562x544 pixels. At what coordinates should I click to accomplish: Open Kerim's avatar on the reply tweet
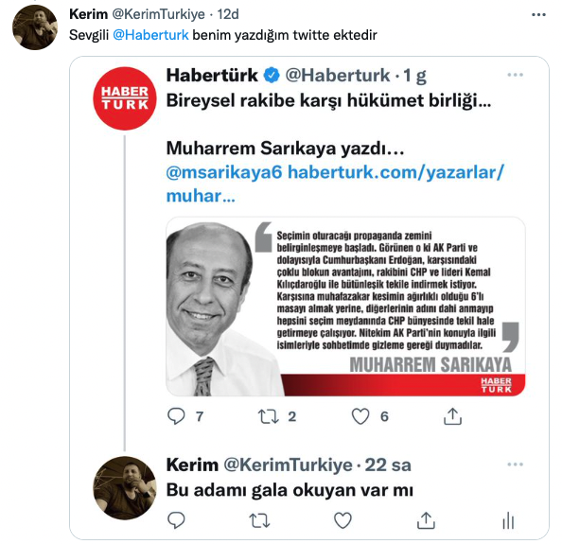tap(125, 488)
